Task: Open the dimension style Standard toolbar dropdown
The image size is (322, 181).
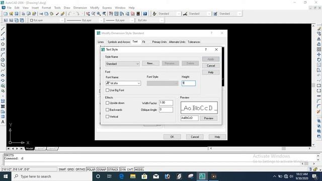Action: tap(200, 14)
